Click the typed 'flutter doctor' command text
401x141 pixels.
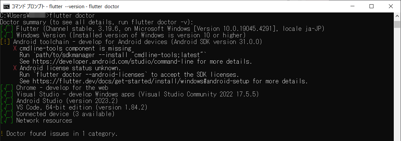pos(72,16)
